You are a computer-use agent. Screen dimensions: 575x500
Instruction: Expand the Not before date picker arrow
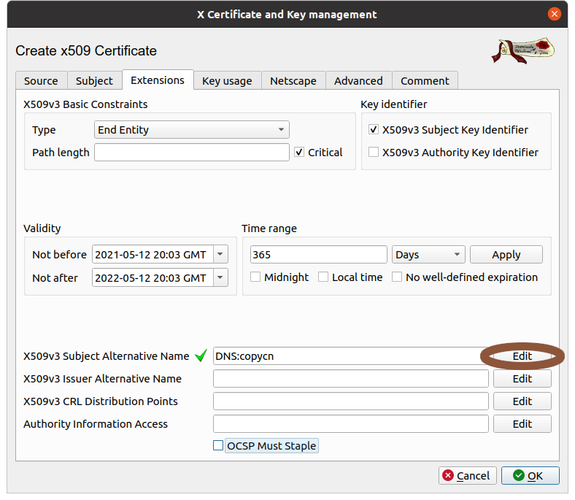[220, 254]
